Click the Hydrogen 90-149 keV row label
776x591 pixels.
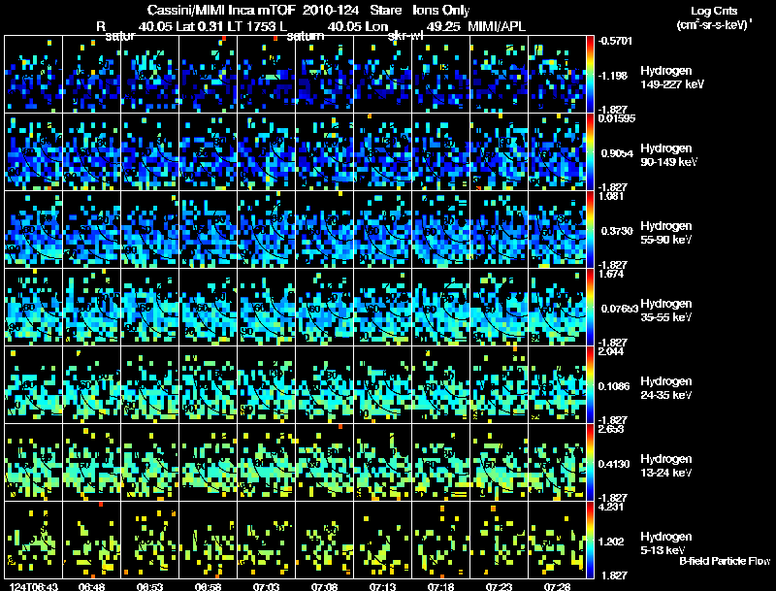click(x=670, y=155)
